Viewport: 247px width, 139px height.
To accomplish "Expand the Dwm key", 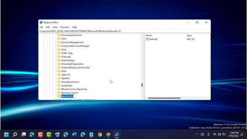I will [56, 39].
